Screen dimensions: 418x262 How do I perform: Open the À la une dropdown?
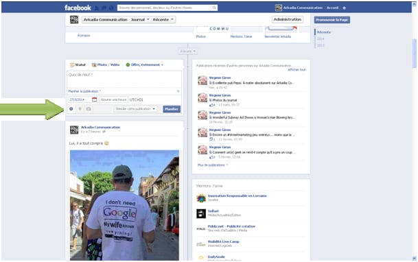coord(187,51)
